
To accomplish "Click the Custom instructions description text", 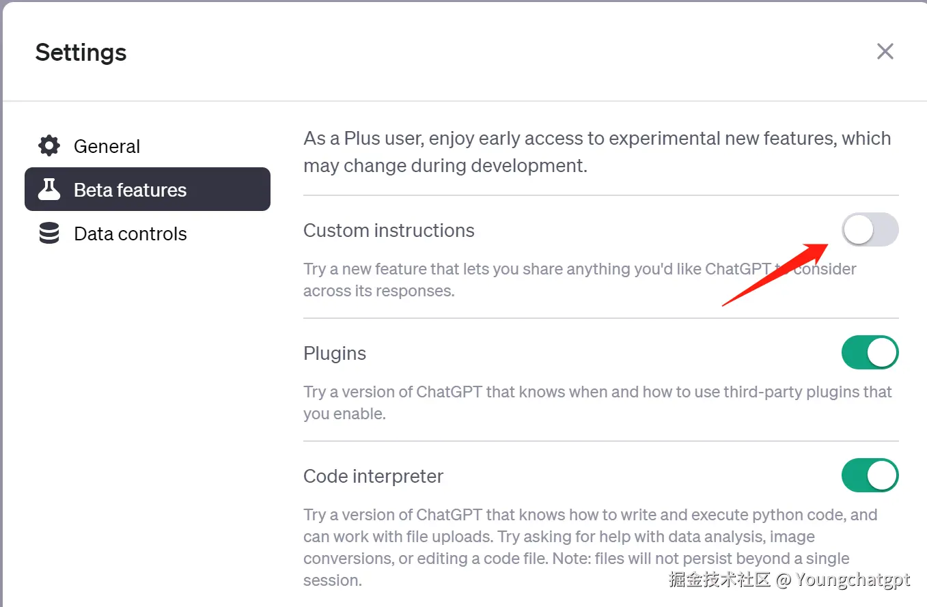I will (x=533, y=279).
